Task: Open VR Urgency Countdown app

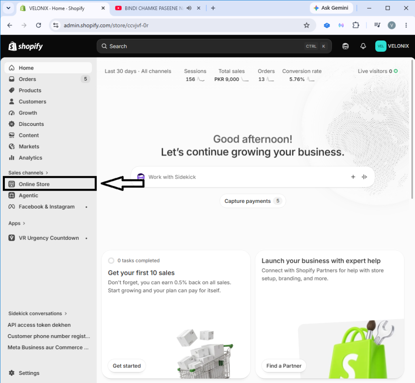Action: [48, 238]
